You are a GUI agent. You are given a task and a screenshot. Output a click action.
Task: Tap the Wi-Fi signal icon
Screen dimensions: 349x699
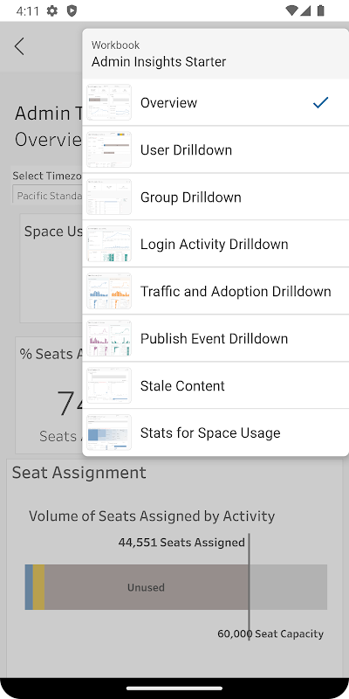[291, 10]
